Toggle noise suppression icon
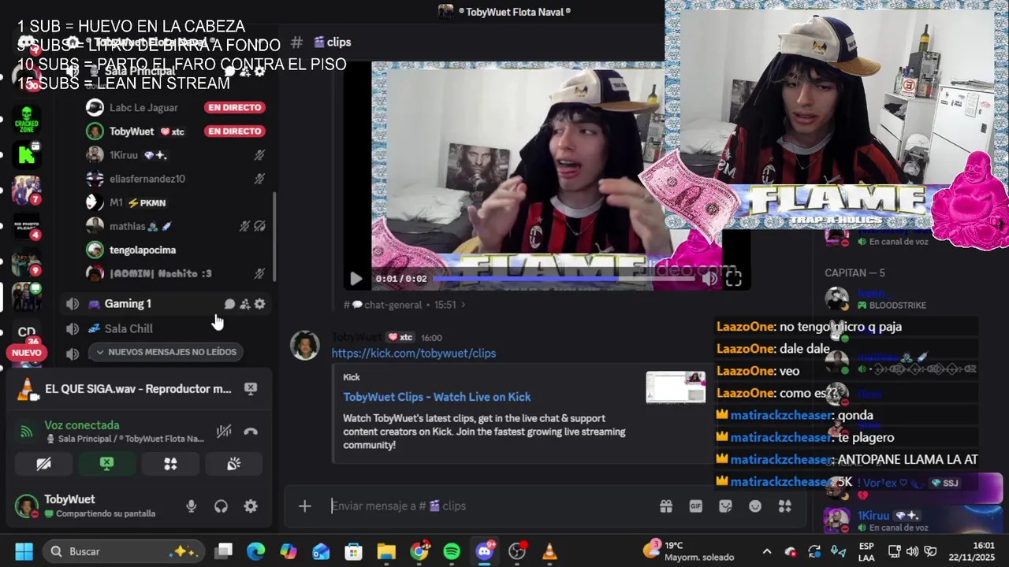Viewport: 1009px width, 567px height. [224, 432]
